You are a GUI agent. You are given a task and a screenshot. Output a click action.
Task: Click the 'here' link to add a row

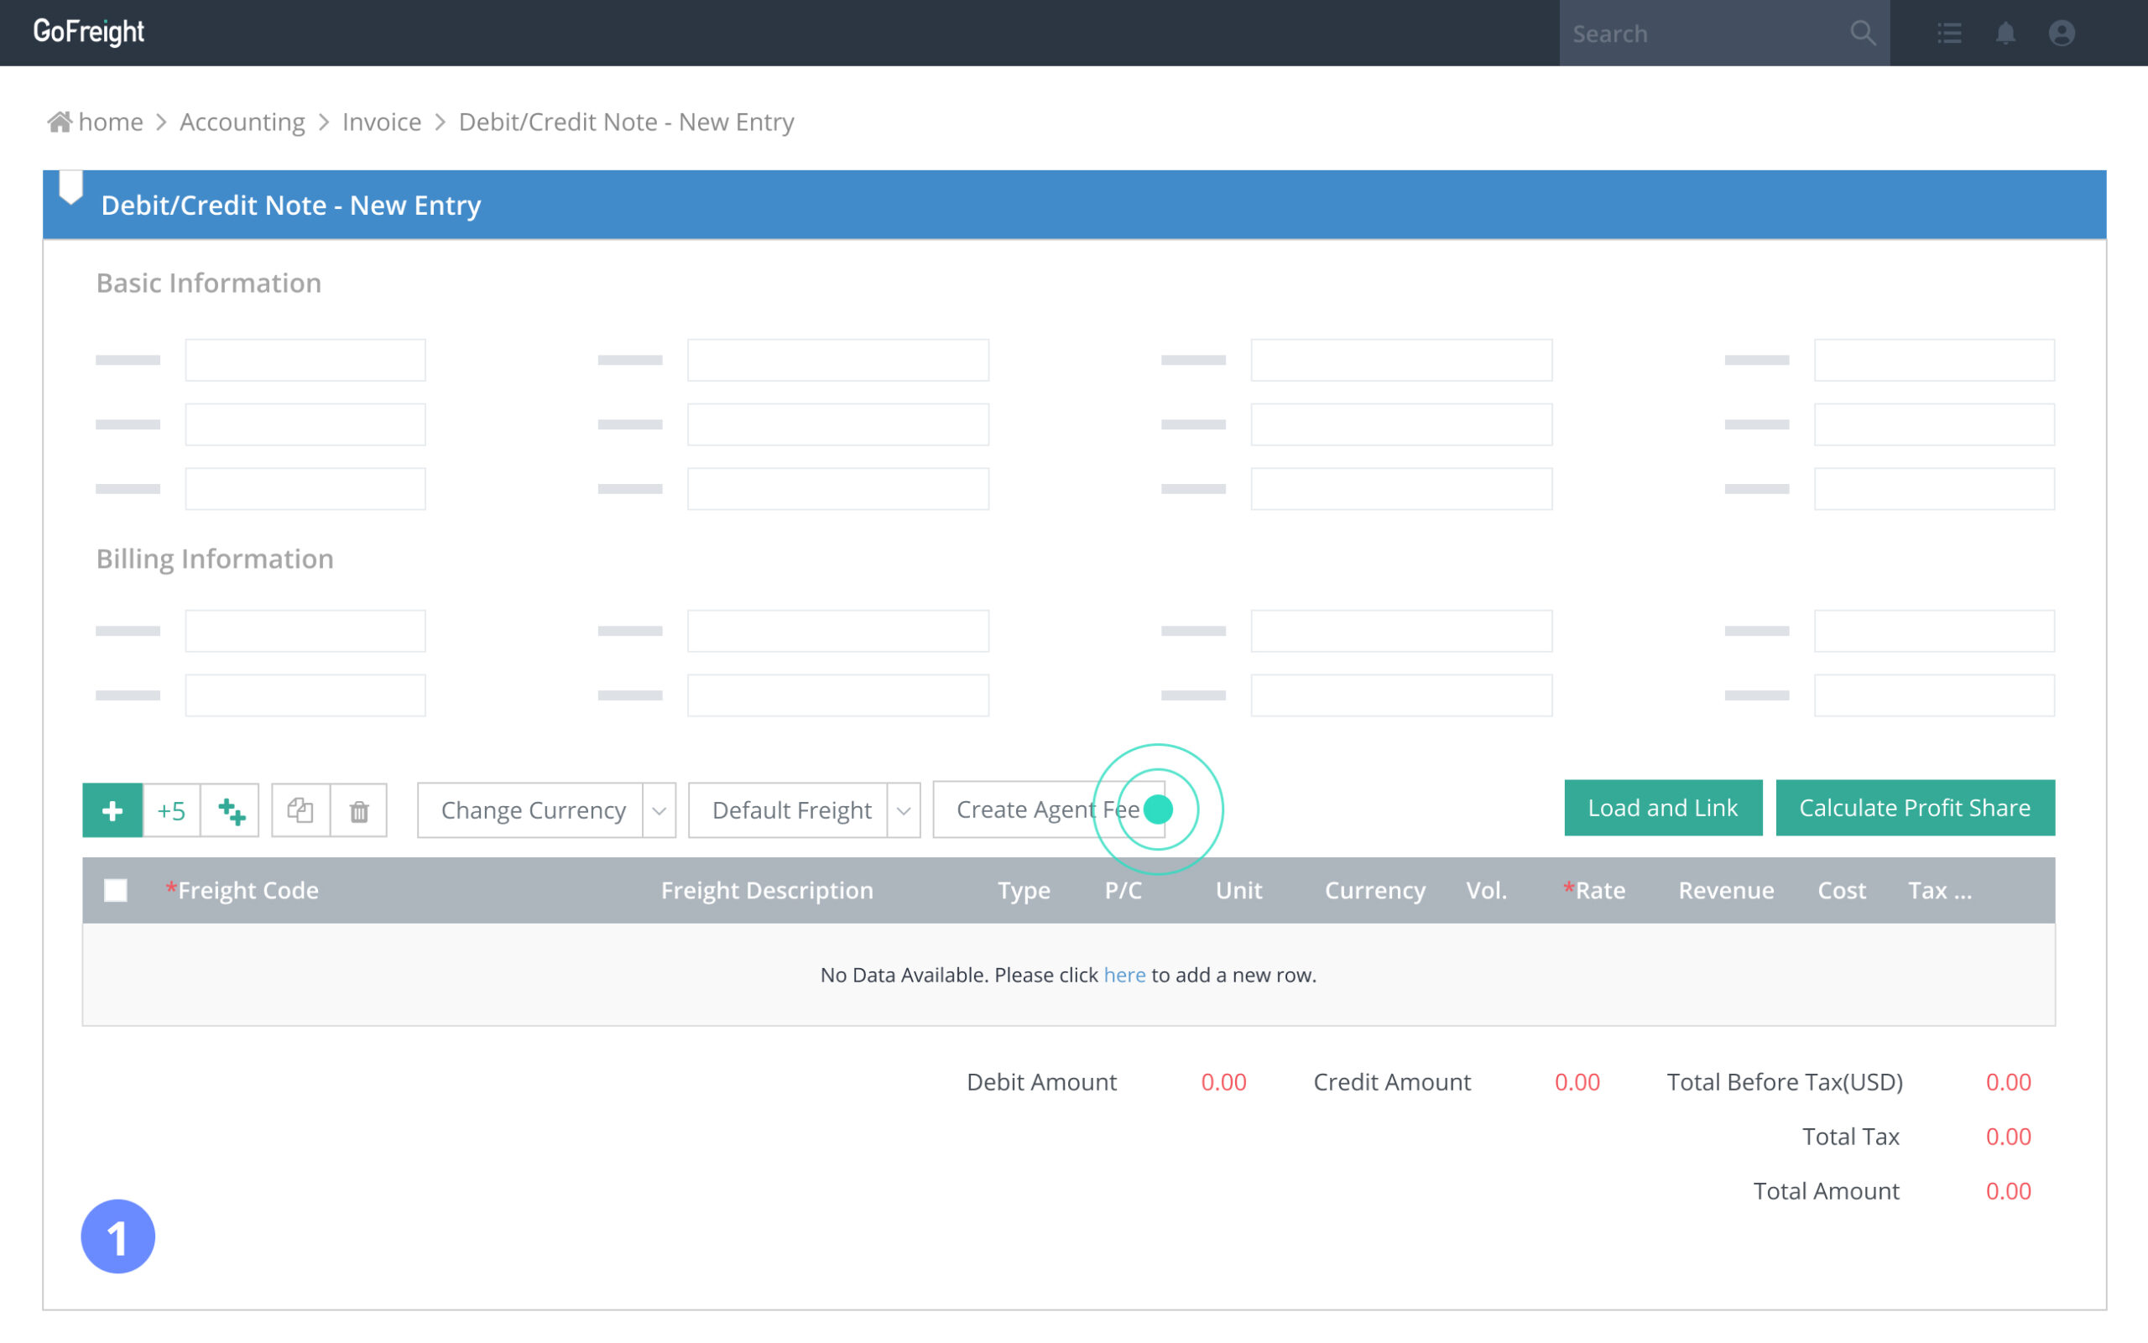(x=1124, y=975)
